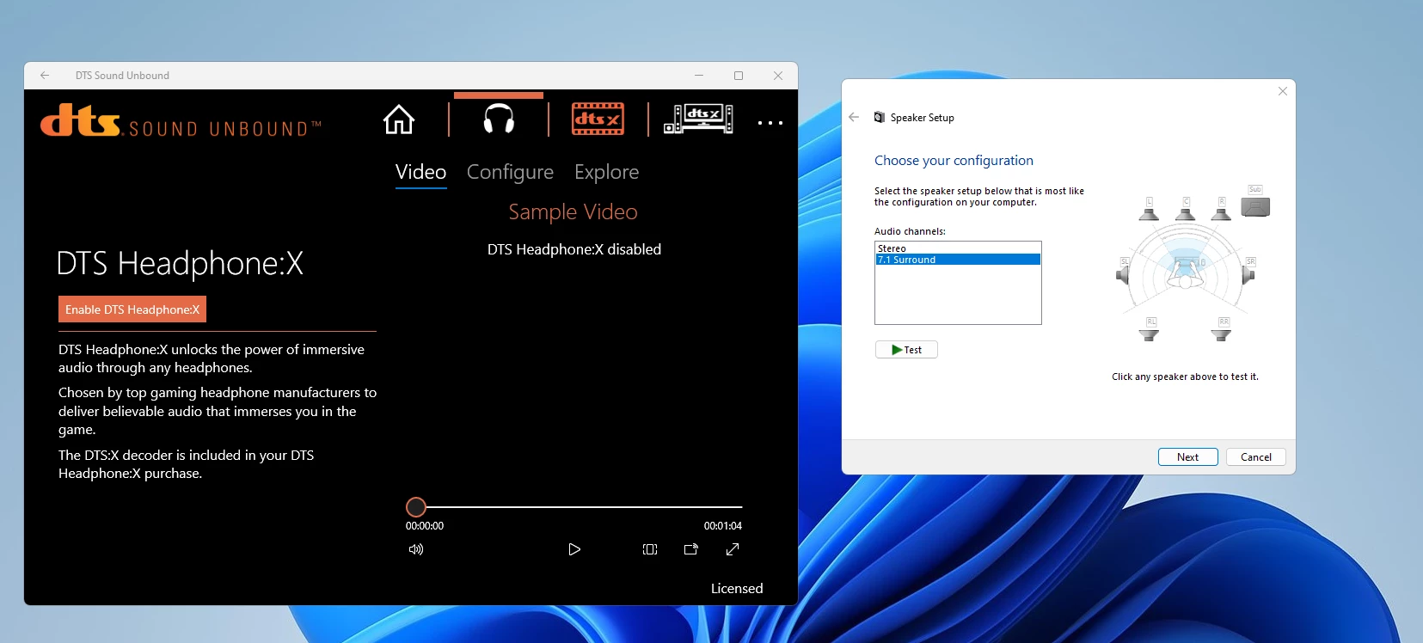Expand the video to full screen
Image resolution: width=1423 pixels, height=643 pixels.
pos(733,549)
